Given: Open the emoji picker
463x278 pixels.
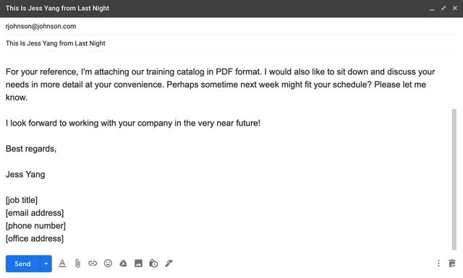Looking at the screenshot, I should click(x=108, y=264).
